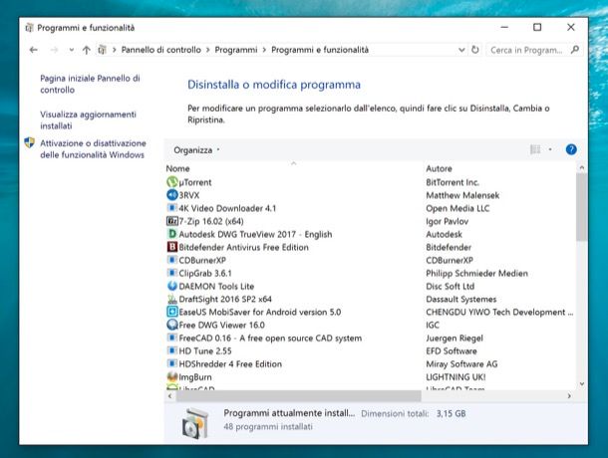Image resolution: width=608 pixels, height=458 pixels.
Task: Click horizontal scrollbar left arrow
Action: (169, 396)
